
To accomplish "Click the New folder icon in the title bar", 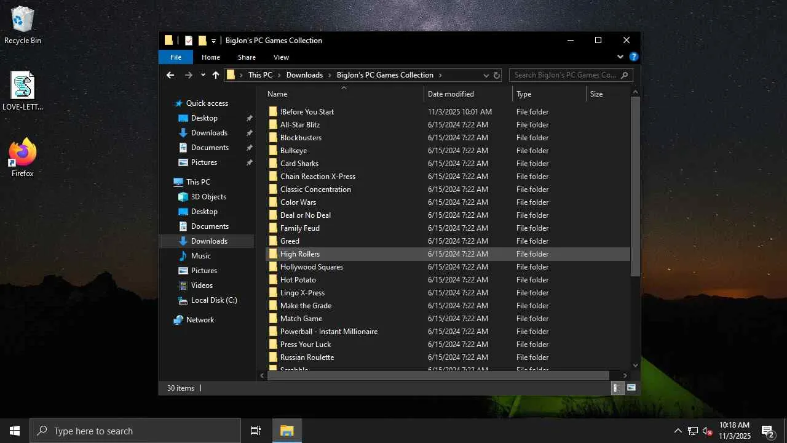I will point(202,41).
